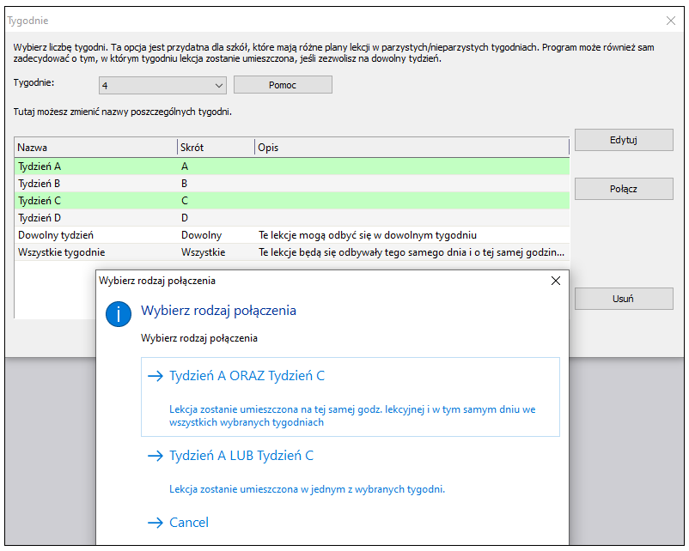Image resolution: width=689 pixels, height=551 pixels.
Task: Click the blue information icon
Action: [x=119, y=314]
